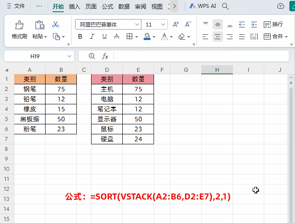Expand the borders dropdown arrow
The width and height of the screenshot is (295, 223).
137,37
